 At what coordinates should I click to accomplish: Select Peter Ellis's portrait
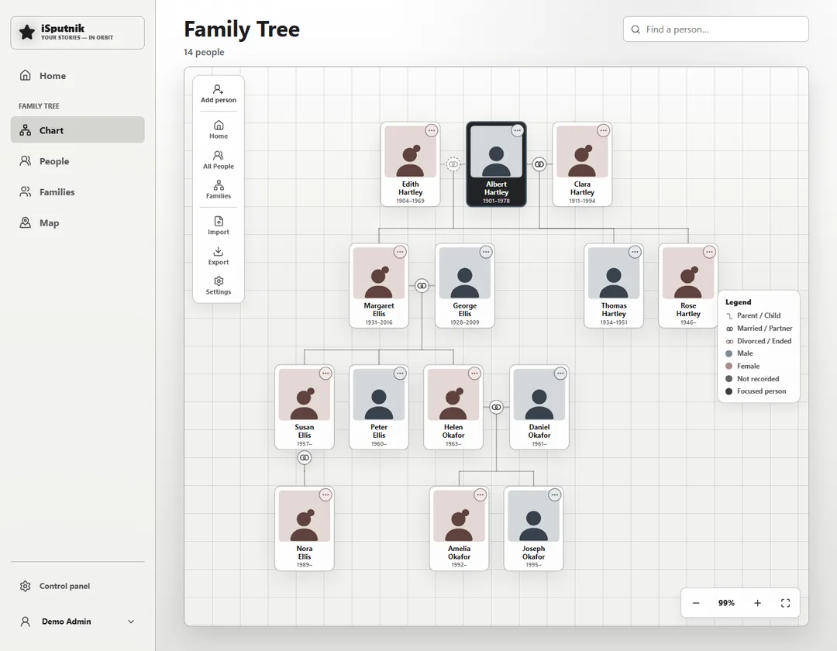[x=379, y=394]
